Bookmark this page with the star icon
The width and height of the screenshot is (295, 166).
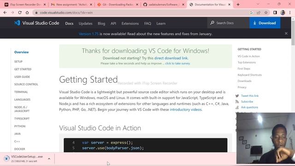[266, 12]
